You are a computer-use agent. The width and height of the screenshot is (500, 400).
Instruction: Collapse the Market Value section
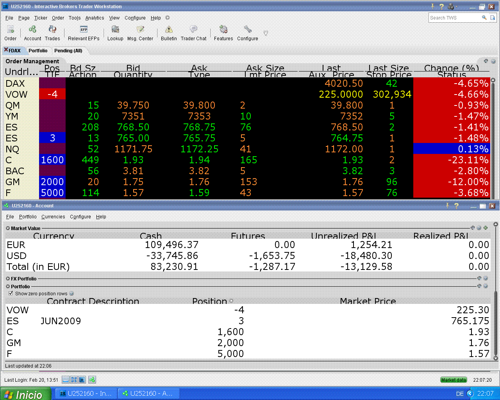point(8,228)
